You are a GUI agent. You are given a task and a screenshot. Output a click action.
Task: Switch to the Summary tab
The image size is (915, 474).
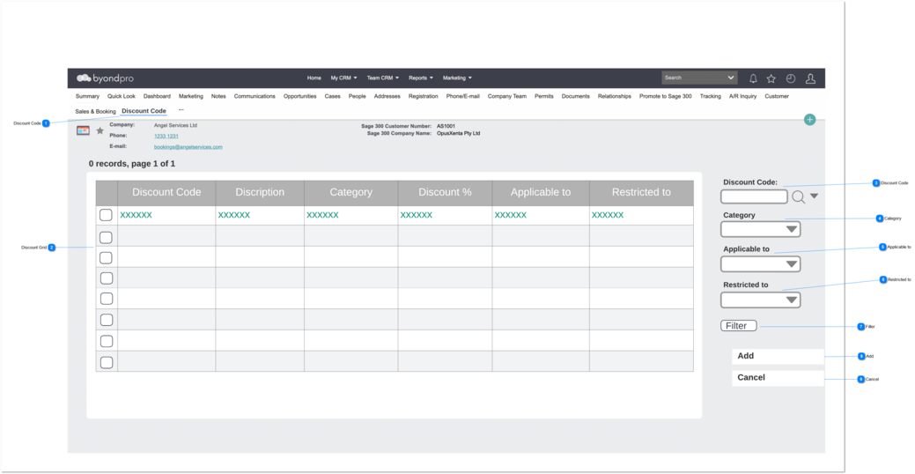click(x=87, y=96)
